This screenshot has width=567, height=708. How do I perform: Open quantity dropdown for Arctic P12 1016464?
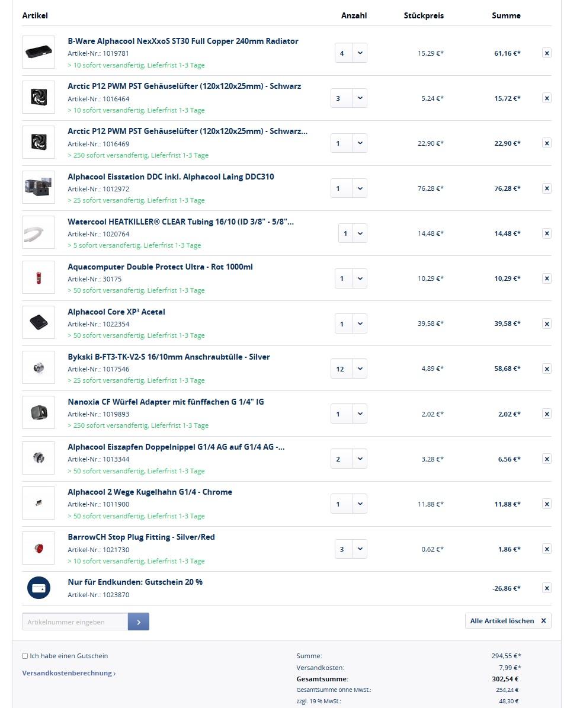coord(349,98)
